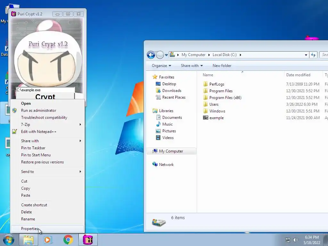Image resolution: width=328 pixels, height=246 pixels.
Task: Choose Copy in the context menu
Action: coord(47,188)
